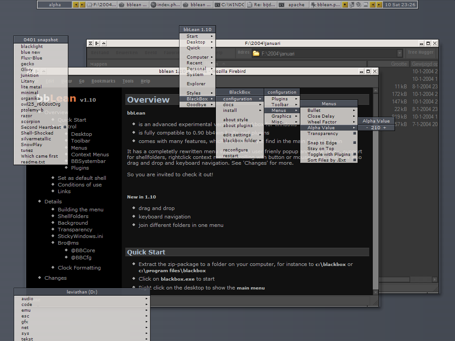Click second left title button of januari window

[x=97, y=43]
